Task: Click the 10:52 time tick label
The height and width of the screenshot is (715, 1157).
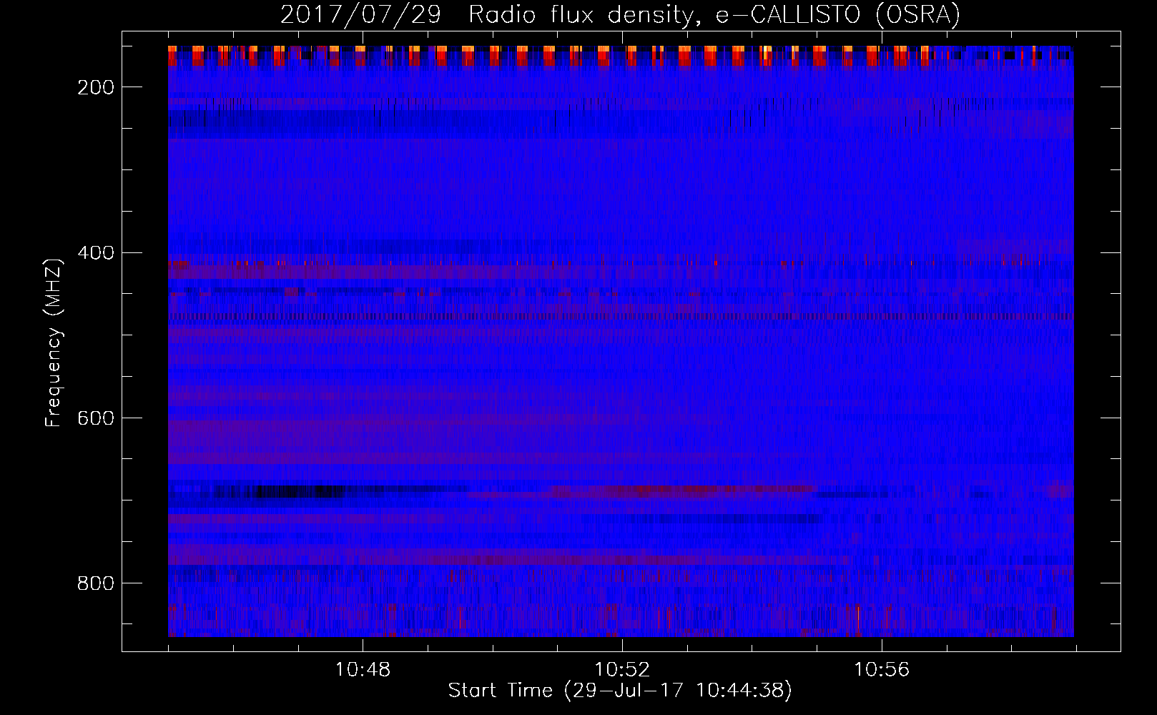Action: [622, 670]
